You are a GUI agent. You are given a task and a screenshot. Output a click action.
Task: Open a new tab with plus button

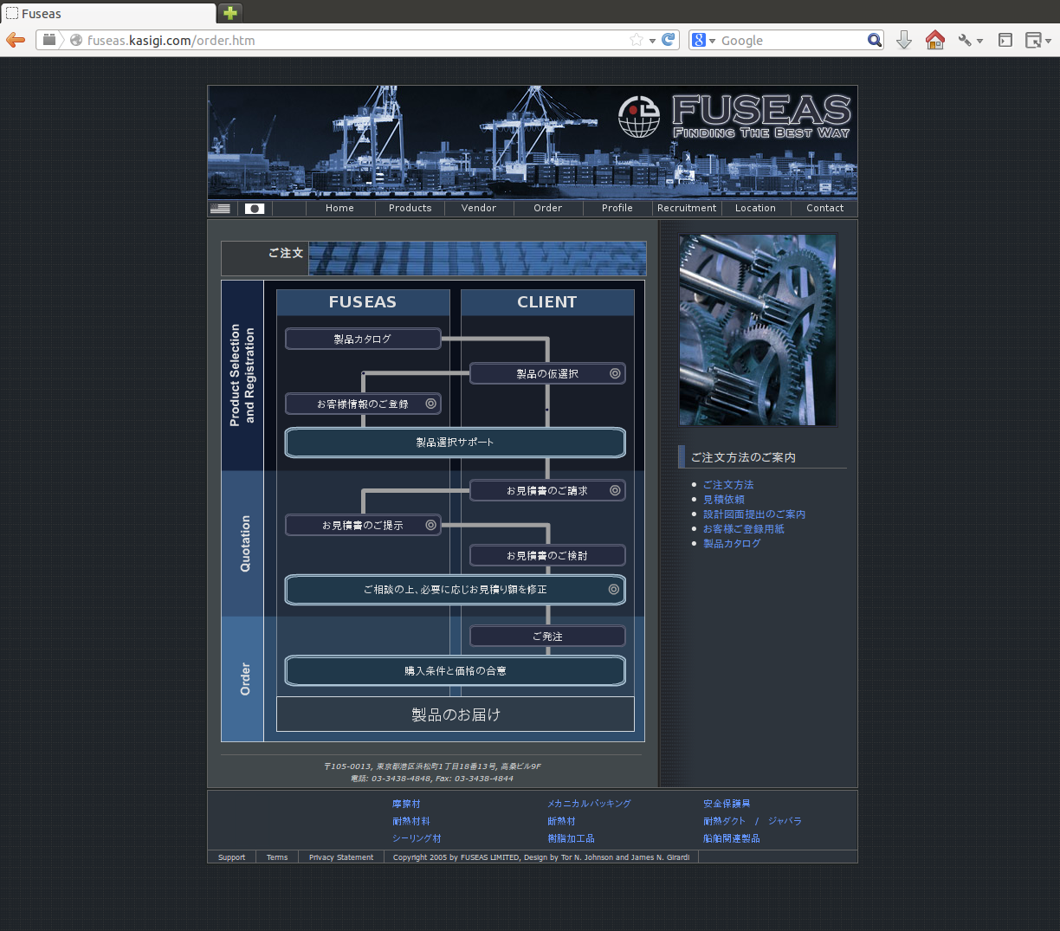click(x=229, y=13)
